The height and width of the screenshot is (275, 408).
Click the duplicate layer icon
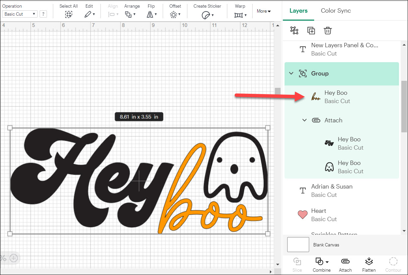click(x=311, y=31)
